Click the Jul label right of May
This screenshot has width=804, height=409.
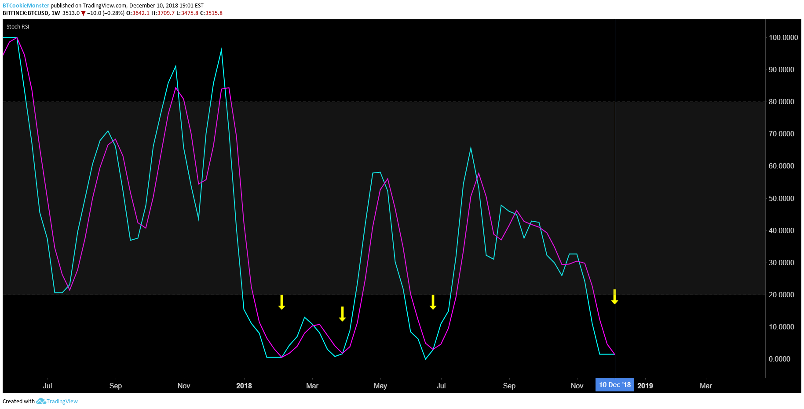point(441,386)
